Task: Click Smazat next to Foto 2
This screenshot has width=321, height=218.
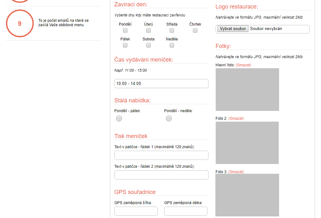Action: click(236, 118)
